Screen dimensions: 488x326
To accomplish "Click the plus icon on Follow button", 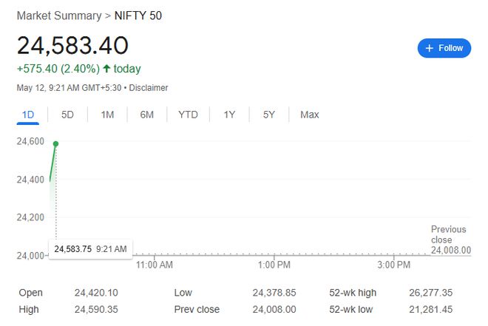I will click(x=429, y=48).
